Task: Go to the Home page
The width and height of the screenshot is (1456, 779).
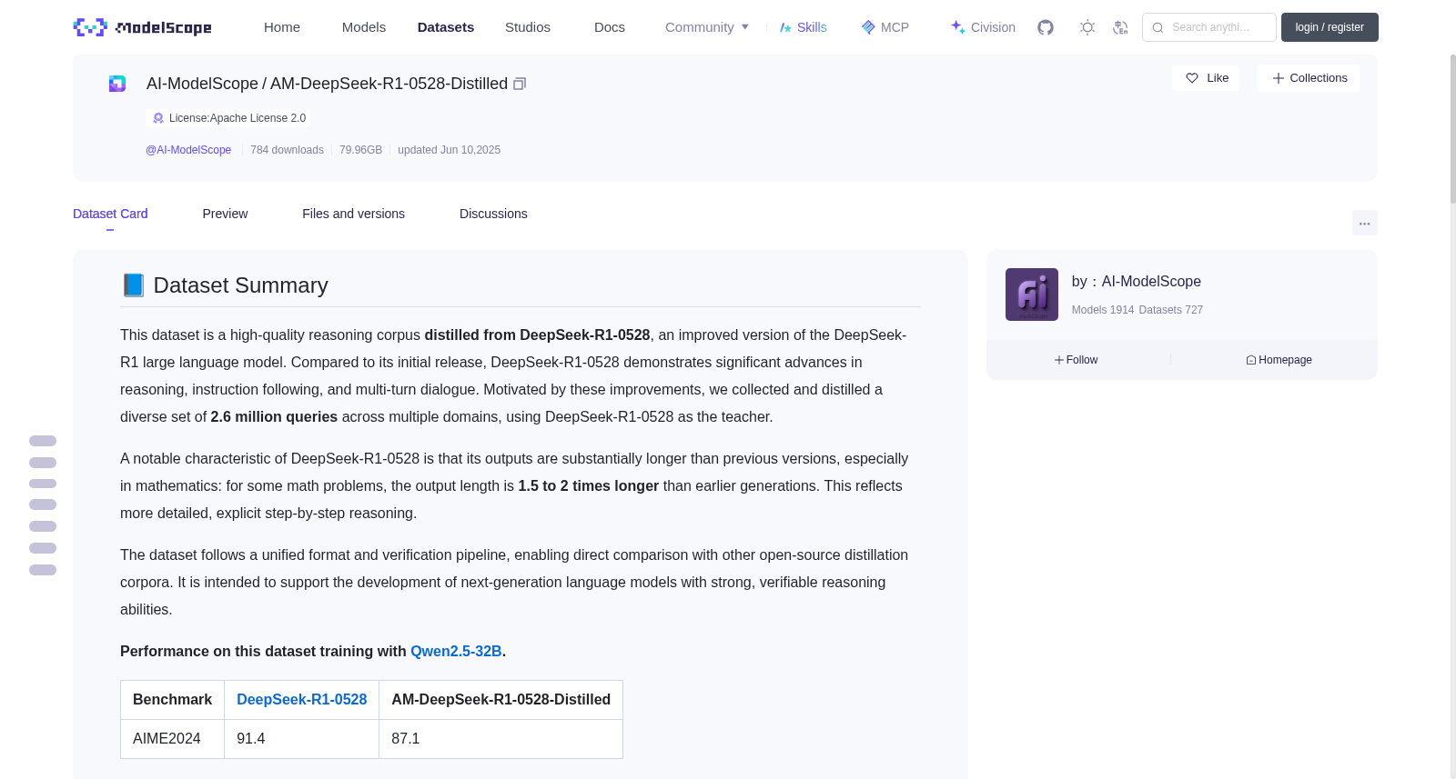Action: coord(282,27)
